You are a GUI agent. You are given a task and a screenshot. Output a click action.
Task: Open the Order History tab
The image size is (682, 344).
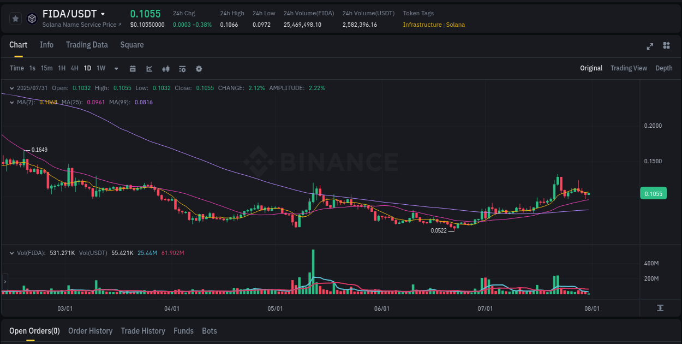pos(90,331)
